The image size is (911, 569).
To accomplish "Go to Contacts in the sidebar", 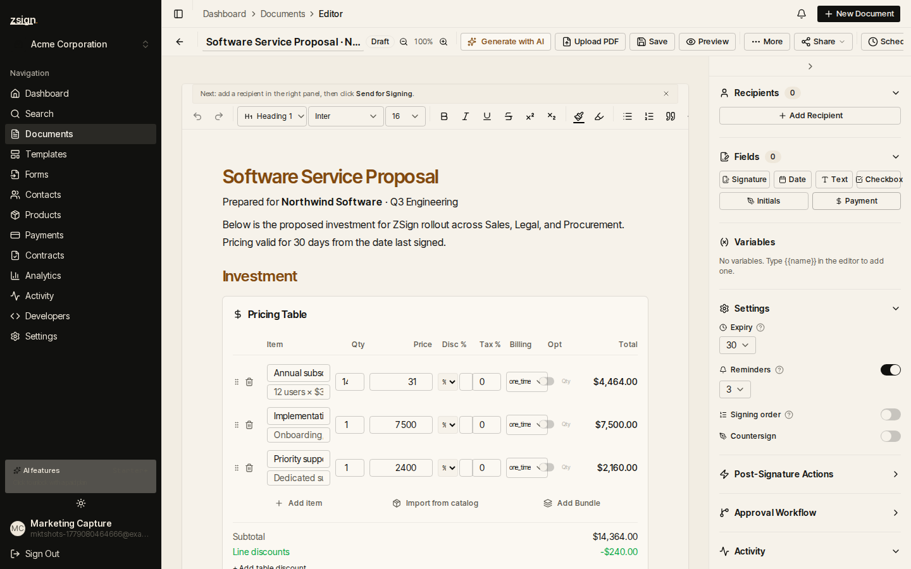I will [80, 195].
